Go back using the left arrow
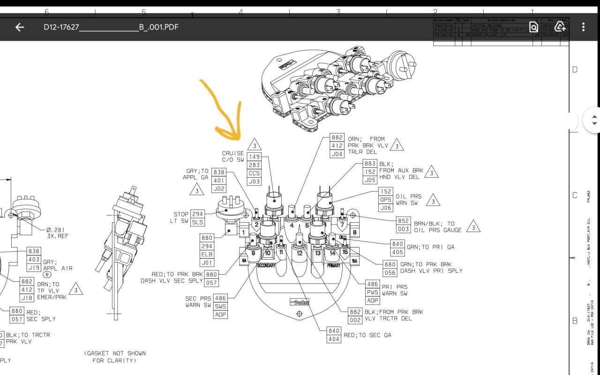Screen dimensions: 600x375 click(19, 27)
